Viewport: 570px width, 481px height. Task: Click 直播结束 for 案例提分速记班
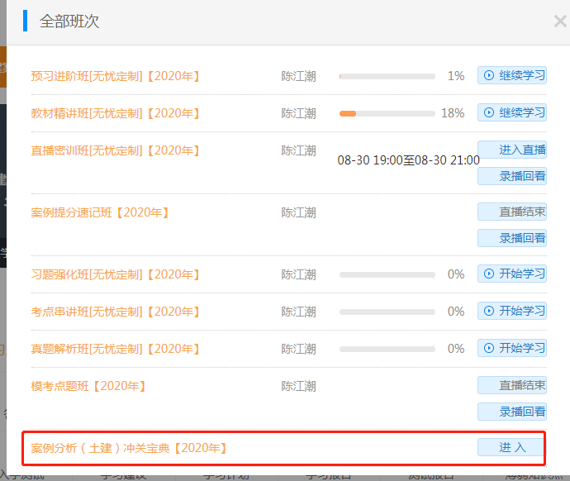coord(512,212)
